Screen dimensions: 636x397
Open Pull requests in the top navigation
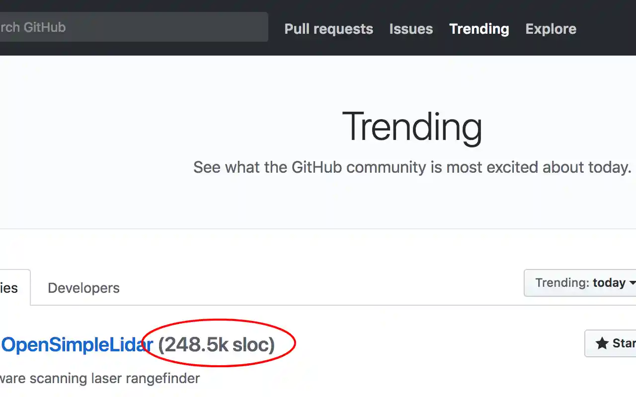[x=328, y=29]
